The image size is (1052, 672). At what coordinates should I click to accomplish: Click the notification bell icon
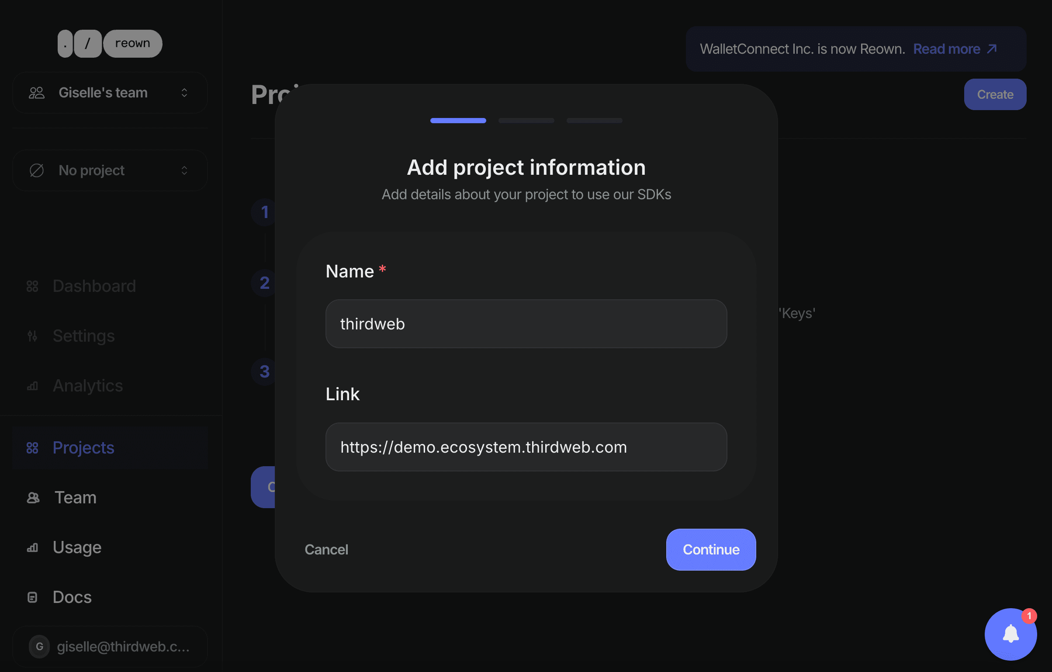(x=1010, y=634)
